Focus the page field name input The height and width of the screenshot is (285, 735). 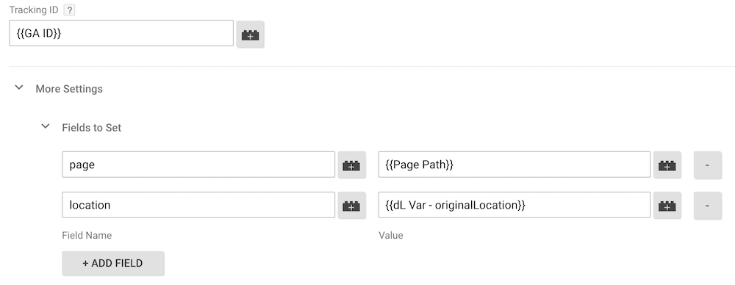click(198, 165)
